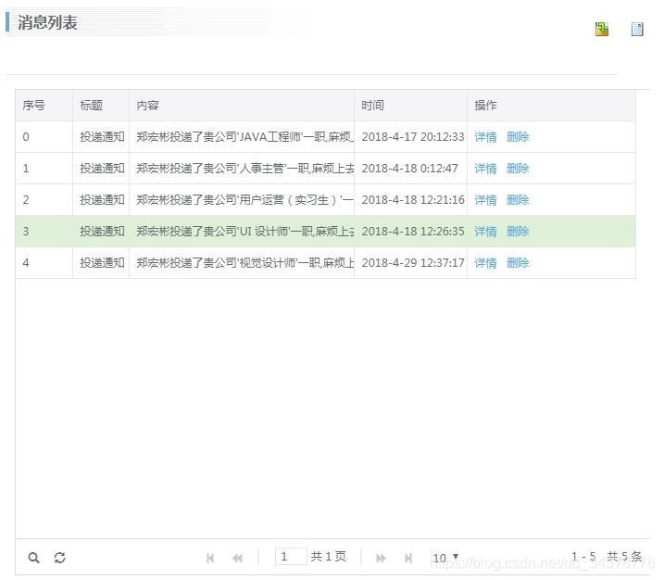Click sequence number 1 cell
The height and width of the screenshot is (580, 664).
click(x=44, y=169)
